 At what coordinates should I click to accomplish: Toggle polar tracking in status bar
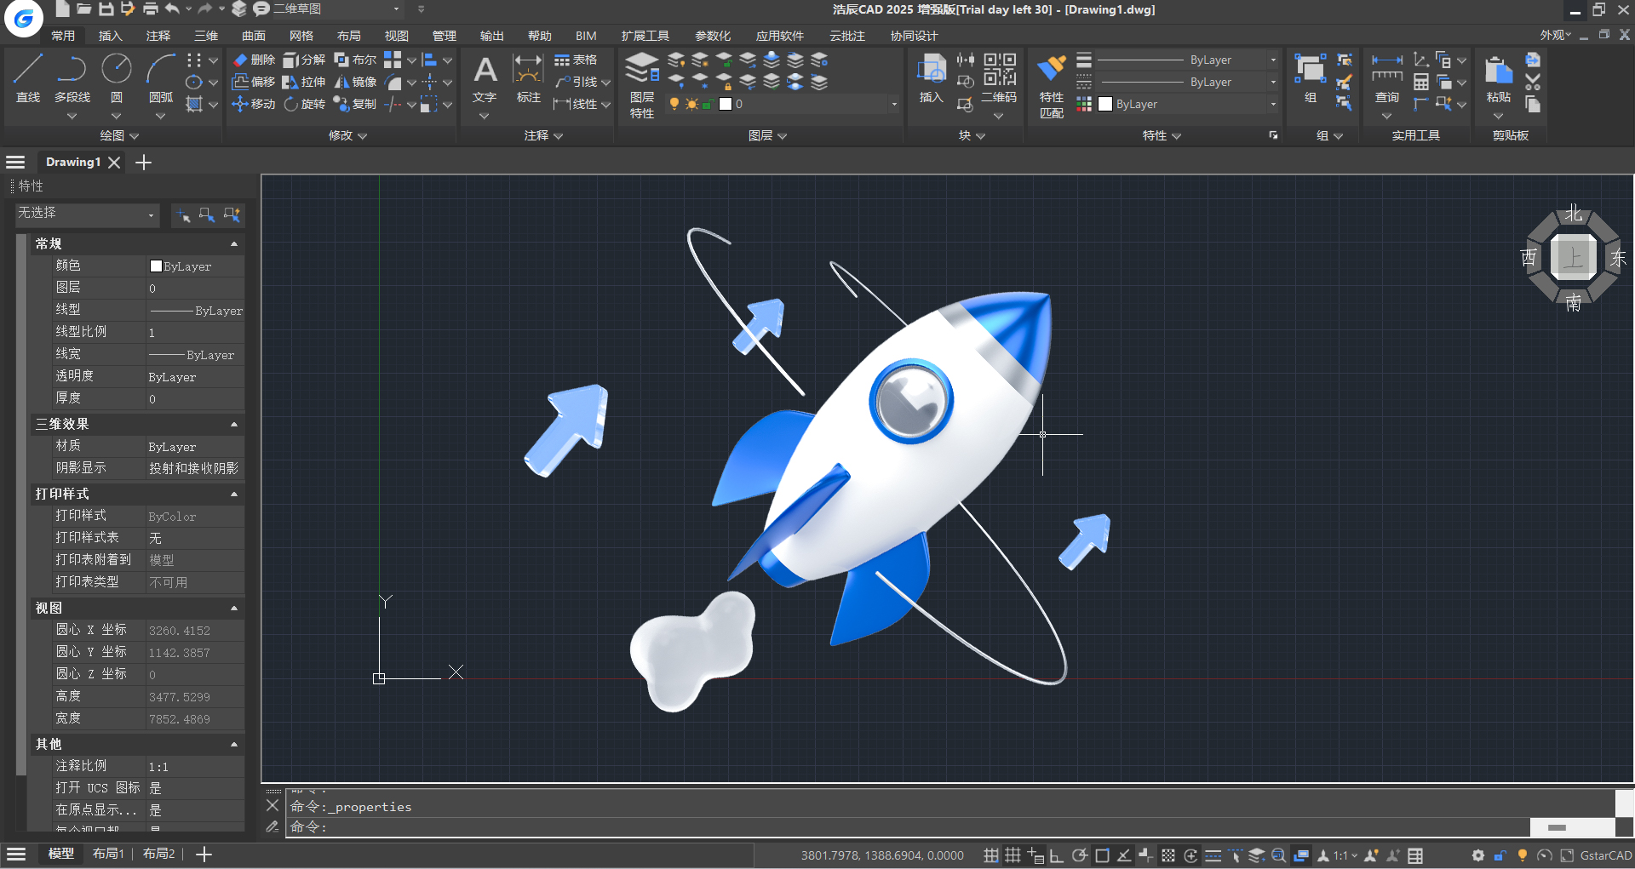pos(1079,855)
